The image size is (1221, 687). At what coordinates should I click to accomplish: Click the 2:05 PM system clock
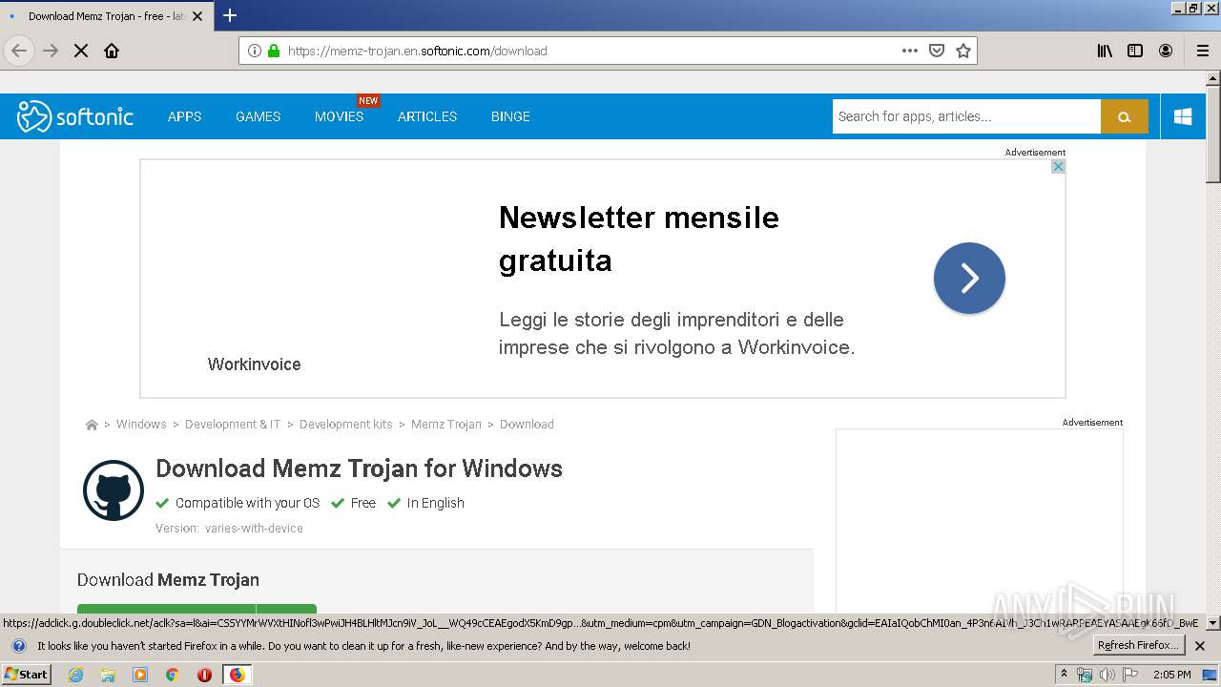coord(1171,675)
